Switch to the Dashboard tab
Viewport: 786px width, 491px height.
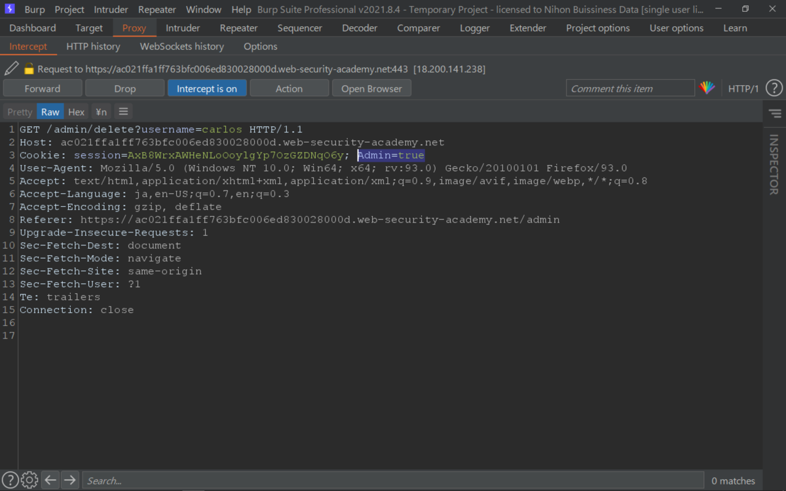(x=33, y=28)
